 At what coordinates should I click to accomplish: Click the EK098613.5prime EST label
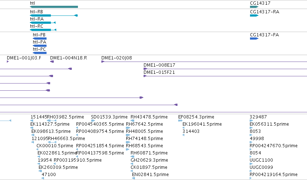click(x=51, y=131)
